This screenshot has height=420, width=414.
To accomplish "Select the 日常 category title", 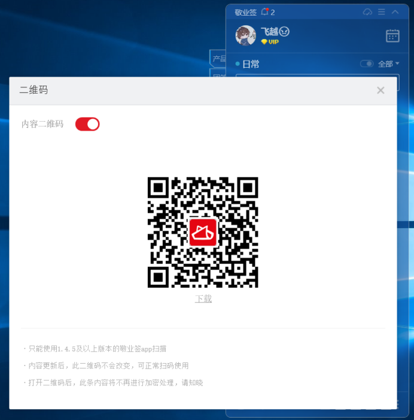I will pyautogui.click(x=251, y=64).
